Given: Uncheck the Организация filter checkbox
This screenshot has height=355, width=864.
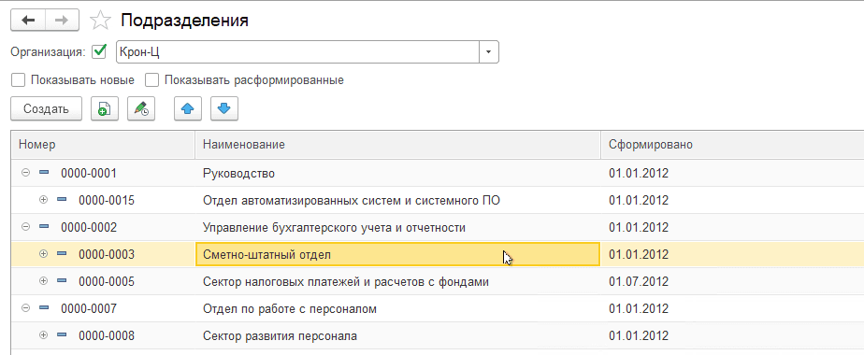Looking at the screenshot, I should coord(100,51).
